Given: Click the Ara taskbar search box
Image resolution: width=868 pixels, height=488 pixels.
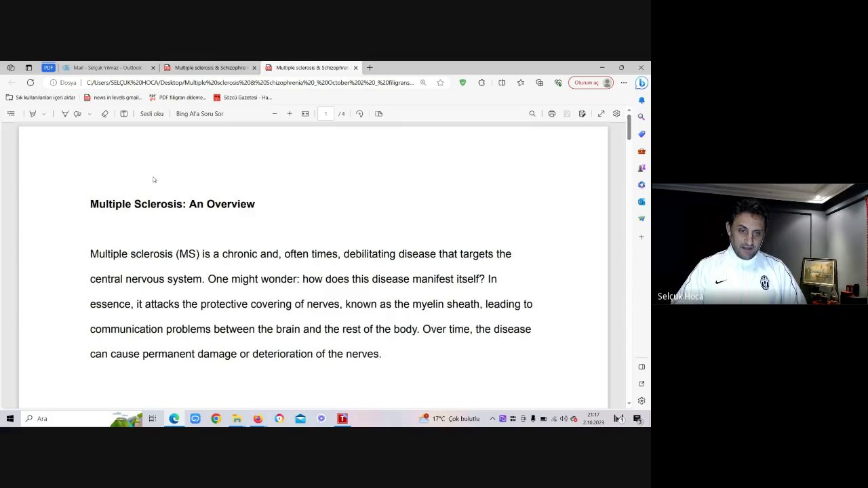Looking at the screenshot, I should (81, 419).
